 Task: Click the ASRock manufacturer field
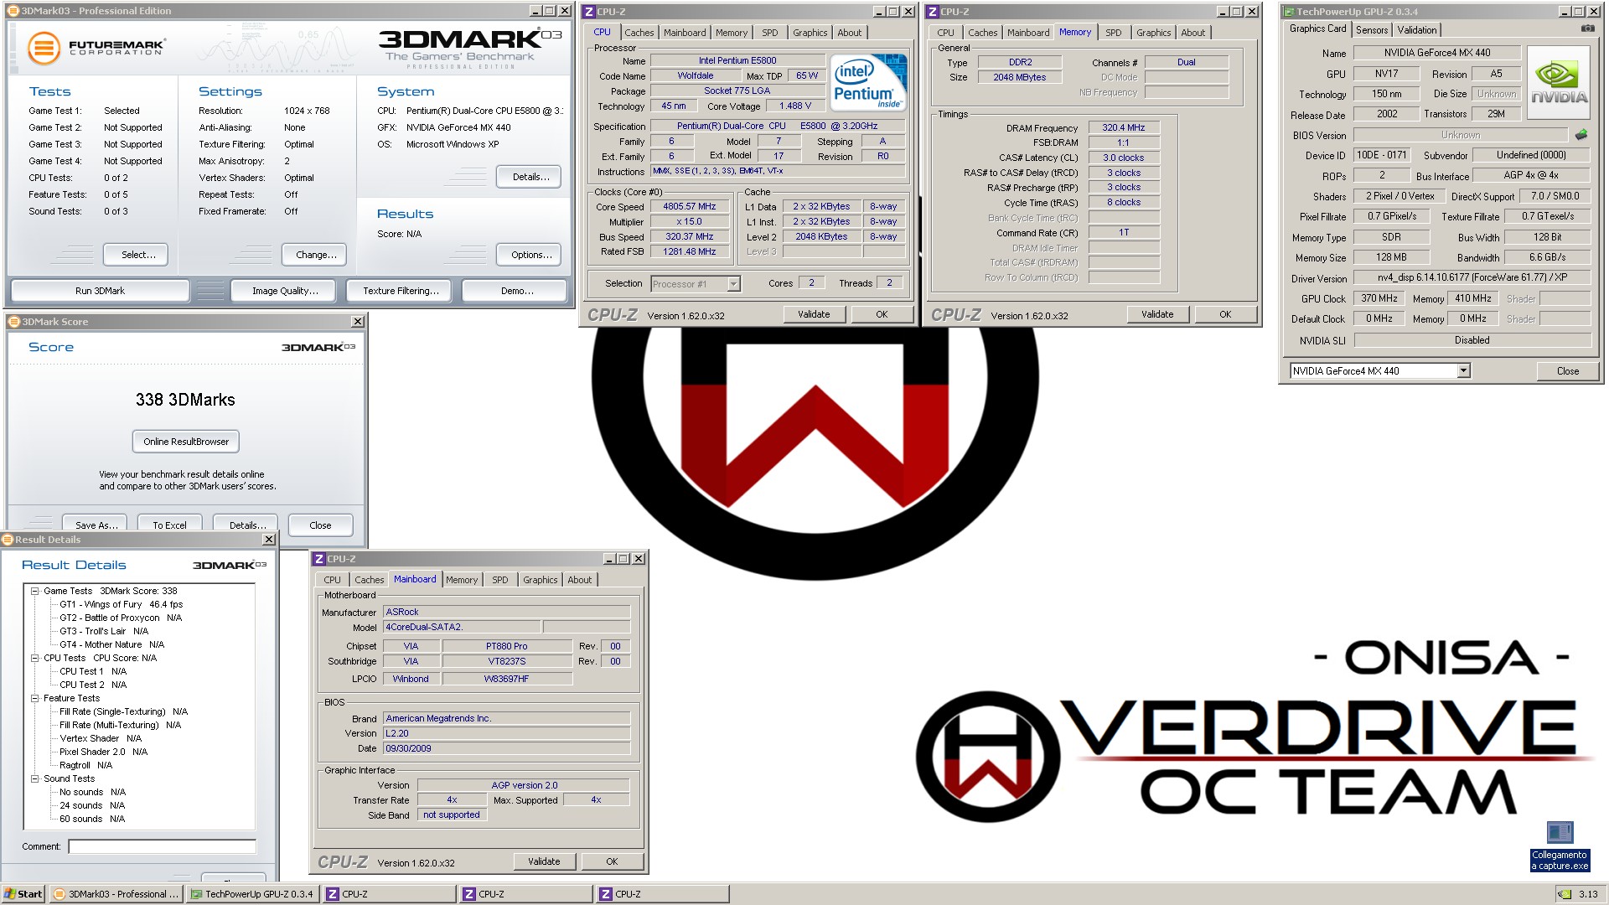click(506, 612)
